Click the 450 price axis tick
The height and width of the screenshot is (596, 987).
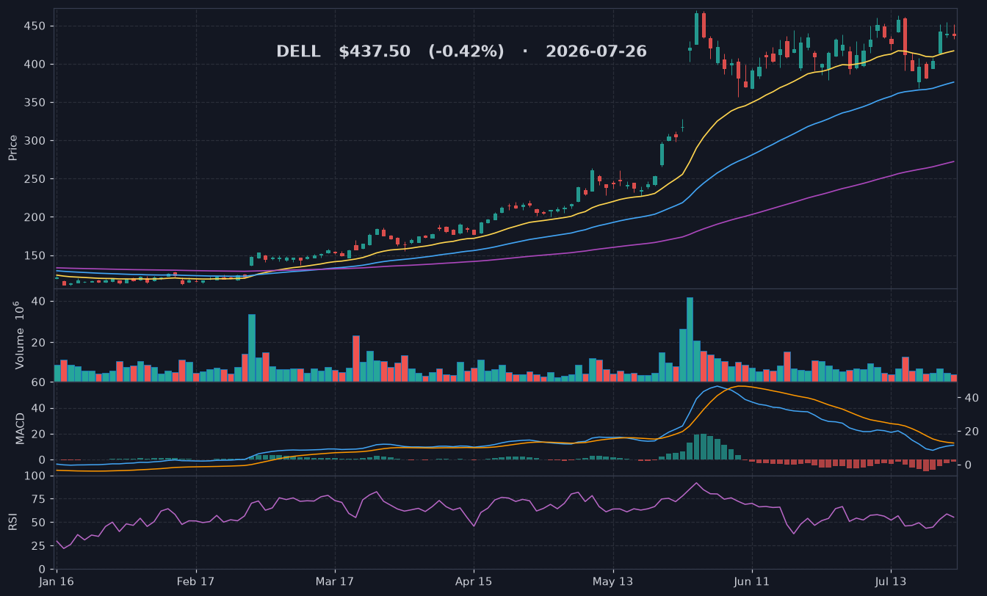pos(36,26)
